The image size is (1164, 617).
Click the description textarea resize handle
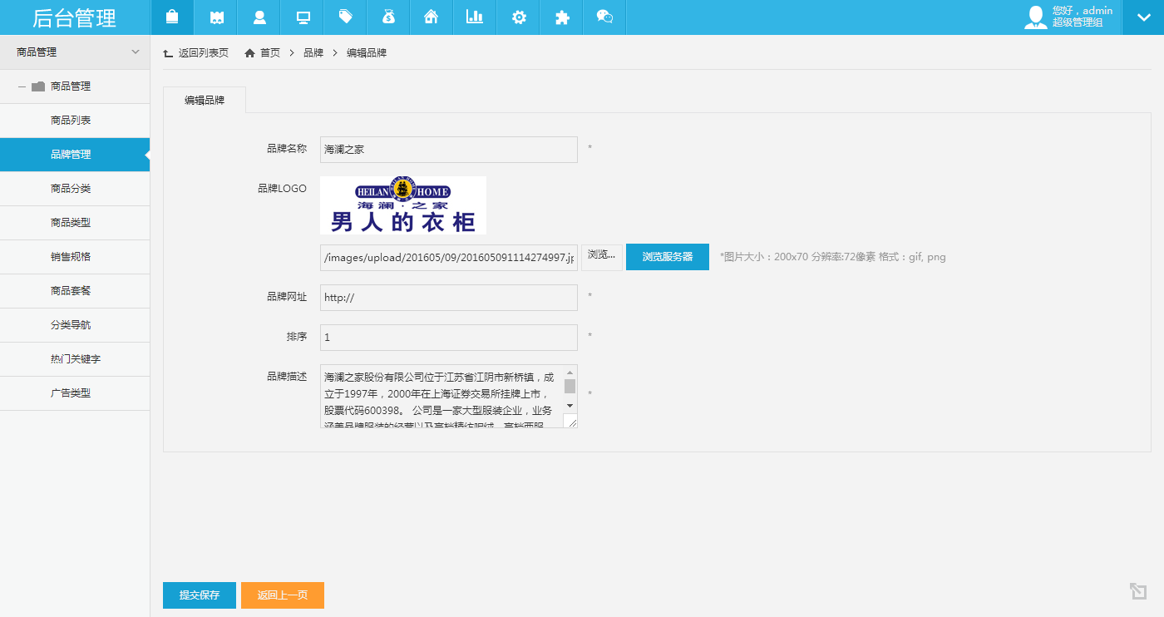point(570,422)
